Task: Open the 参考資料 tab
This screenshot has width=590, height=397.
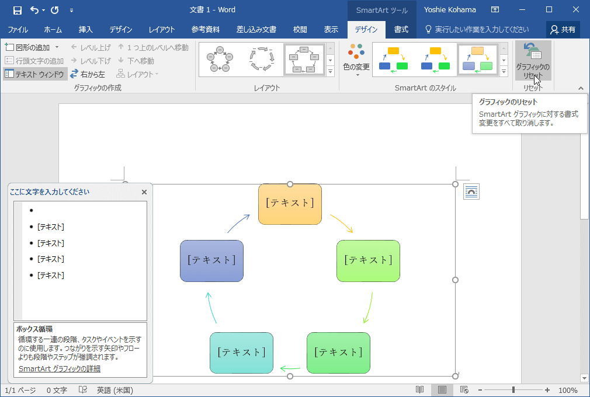Action: [206, 29]
